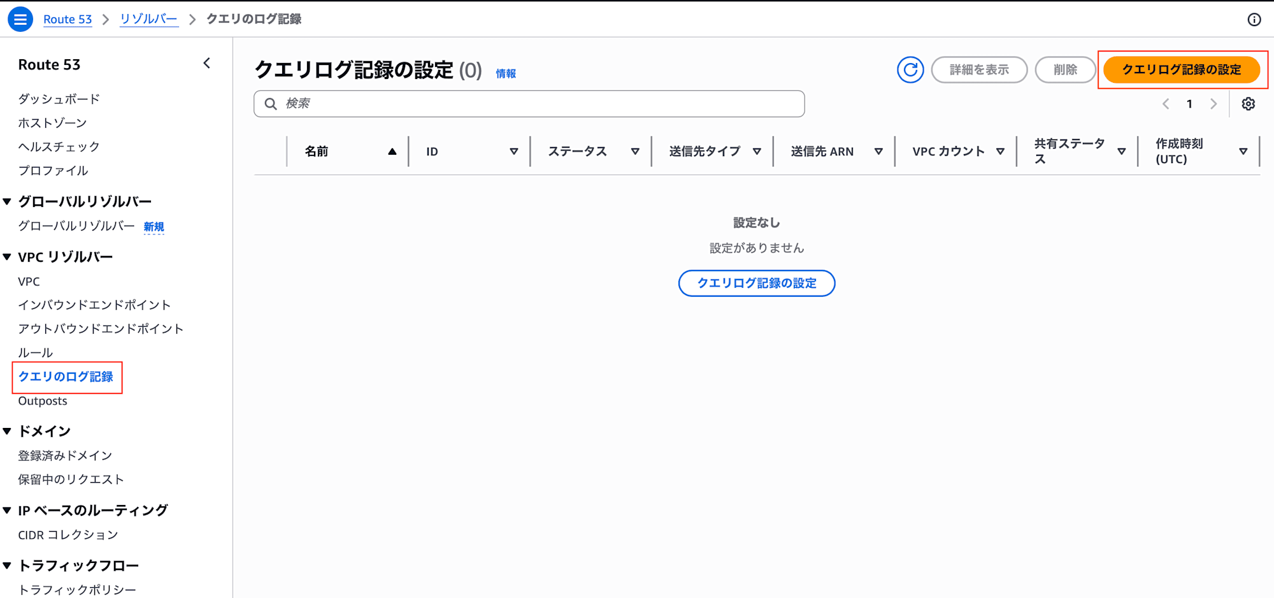
Task: Select クエリのログ記録 in the sidebar
Action: (67, 376)
